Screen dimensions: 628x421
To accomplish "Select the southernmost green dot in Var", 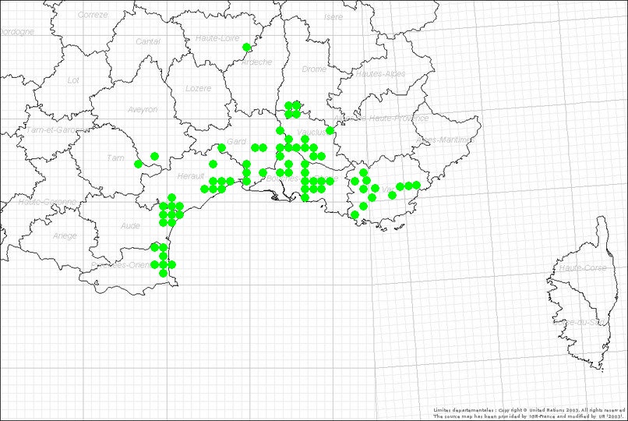I will point(355,214).
